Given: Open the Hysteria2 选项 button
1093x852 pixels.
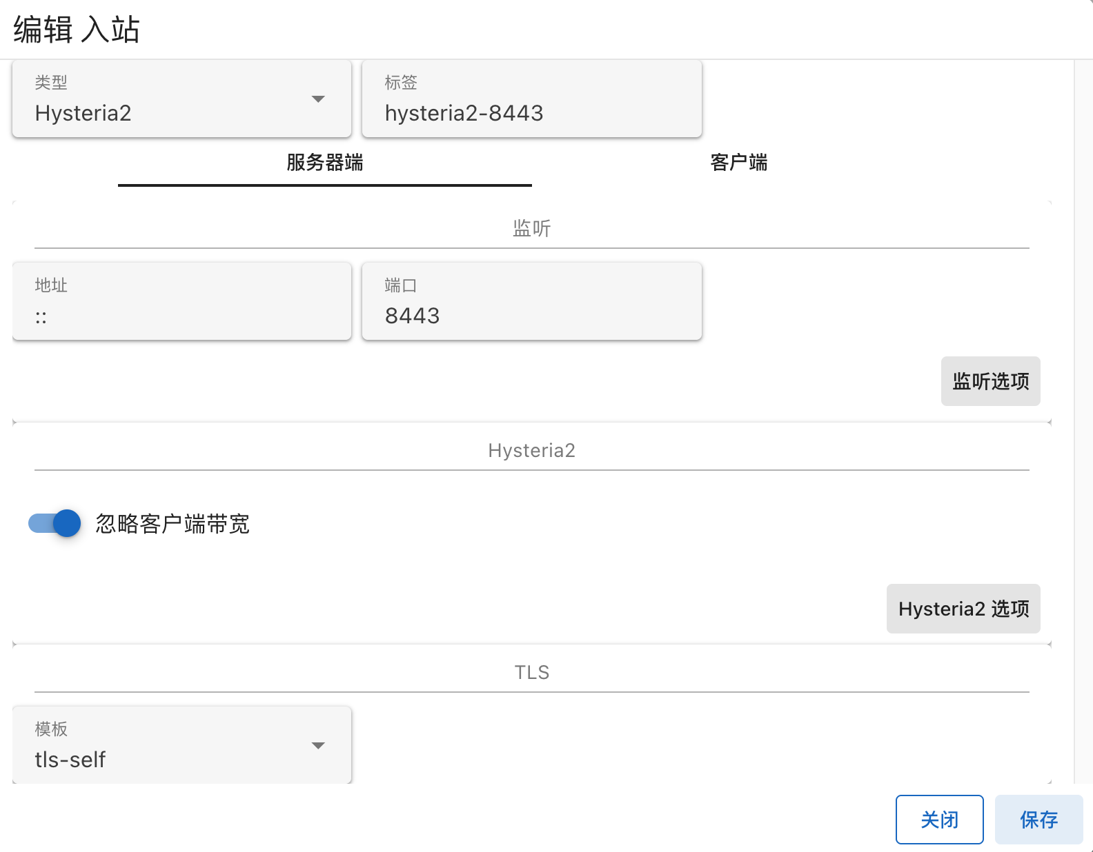Looking at the screenshot, I should pyautogui.click(x=963, y=609).
